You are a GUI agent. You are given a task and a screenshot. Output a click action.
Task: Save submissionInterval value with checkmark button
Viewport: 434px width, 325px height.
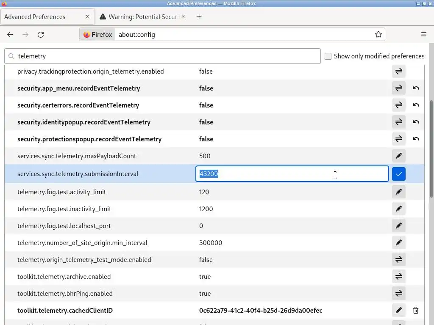coord(398,174)
